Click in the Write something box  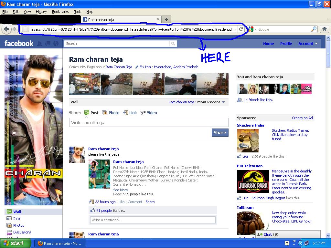coord(149,122)
